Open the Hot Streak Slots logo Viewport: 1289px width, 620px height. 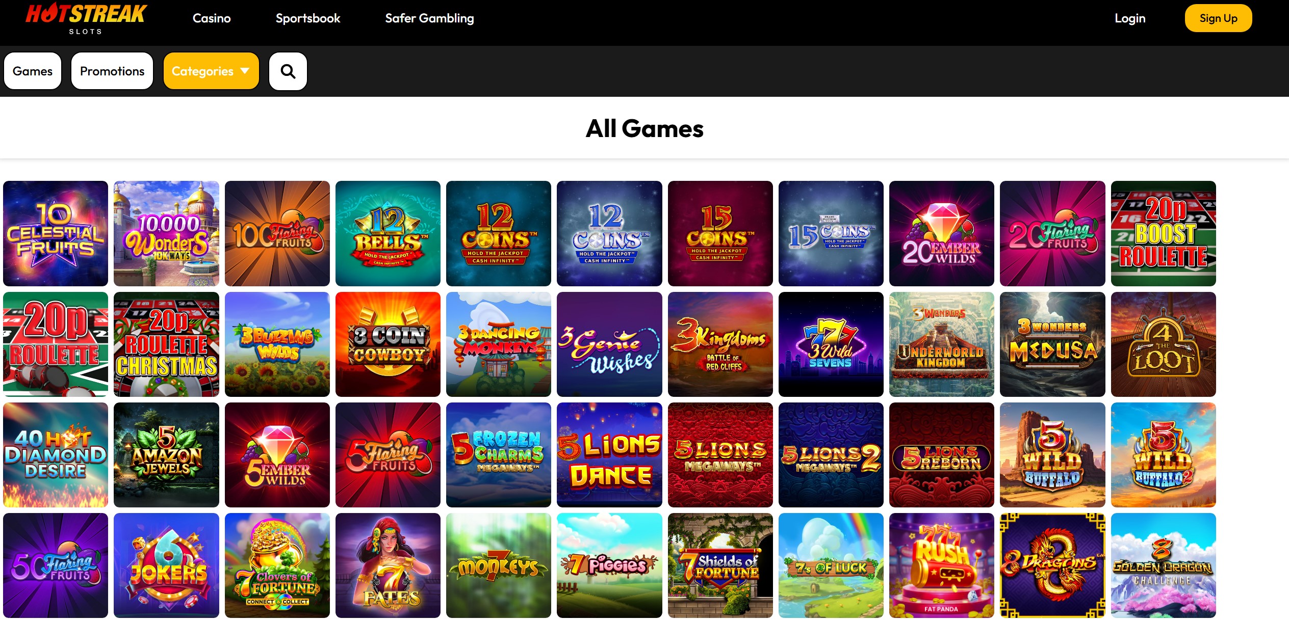click(x=86, y=19)
